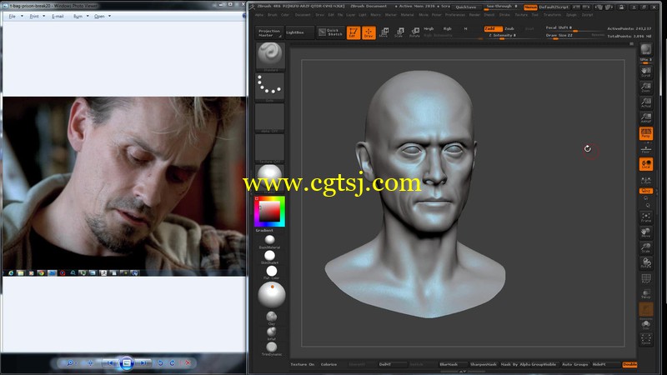
Task: Click the AAHalf icon
Action: [645, 117]
